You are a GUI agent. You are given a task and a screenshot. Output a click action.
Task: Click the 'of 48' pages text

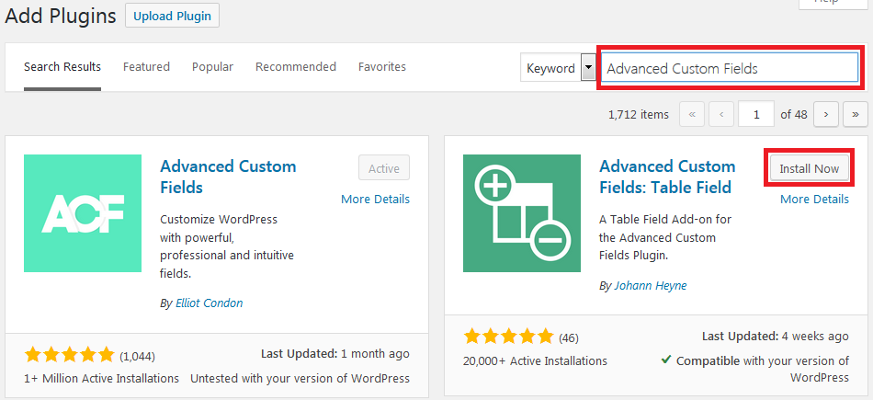click(x=793, y=114)
